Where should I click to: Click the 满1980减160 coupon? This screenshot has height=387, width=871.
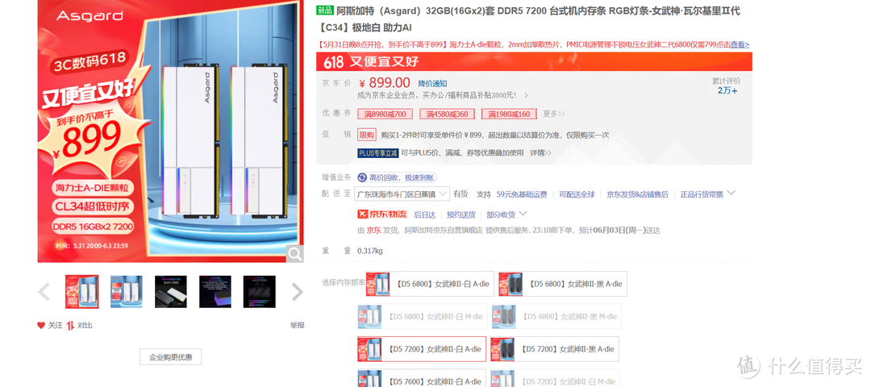tap(510, 114)
